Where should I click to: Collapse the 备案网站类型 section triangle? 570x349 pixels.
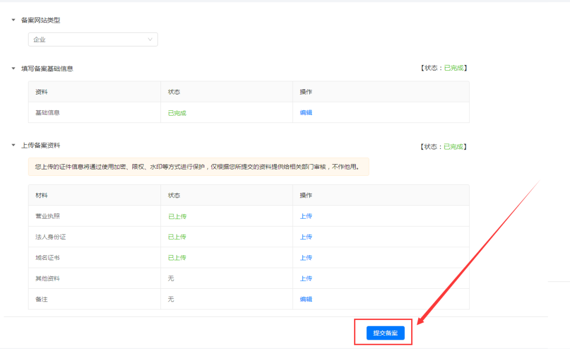click(x=13, y=20)
